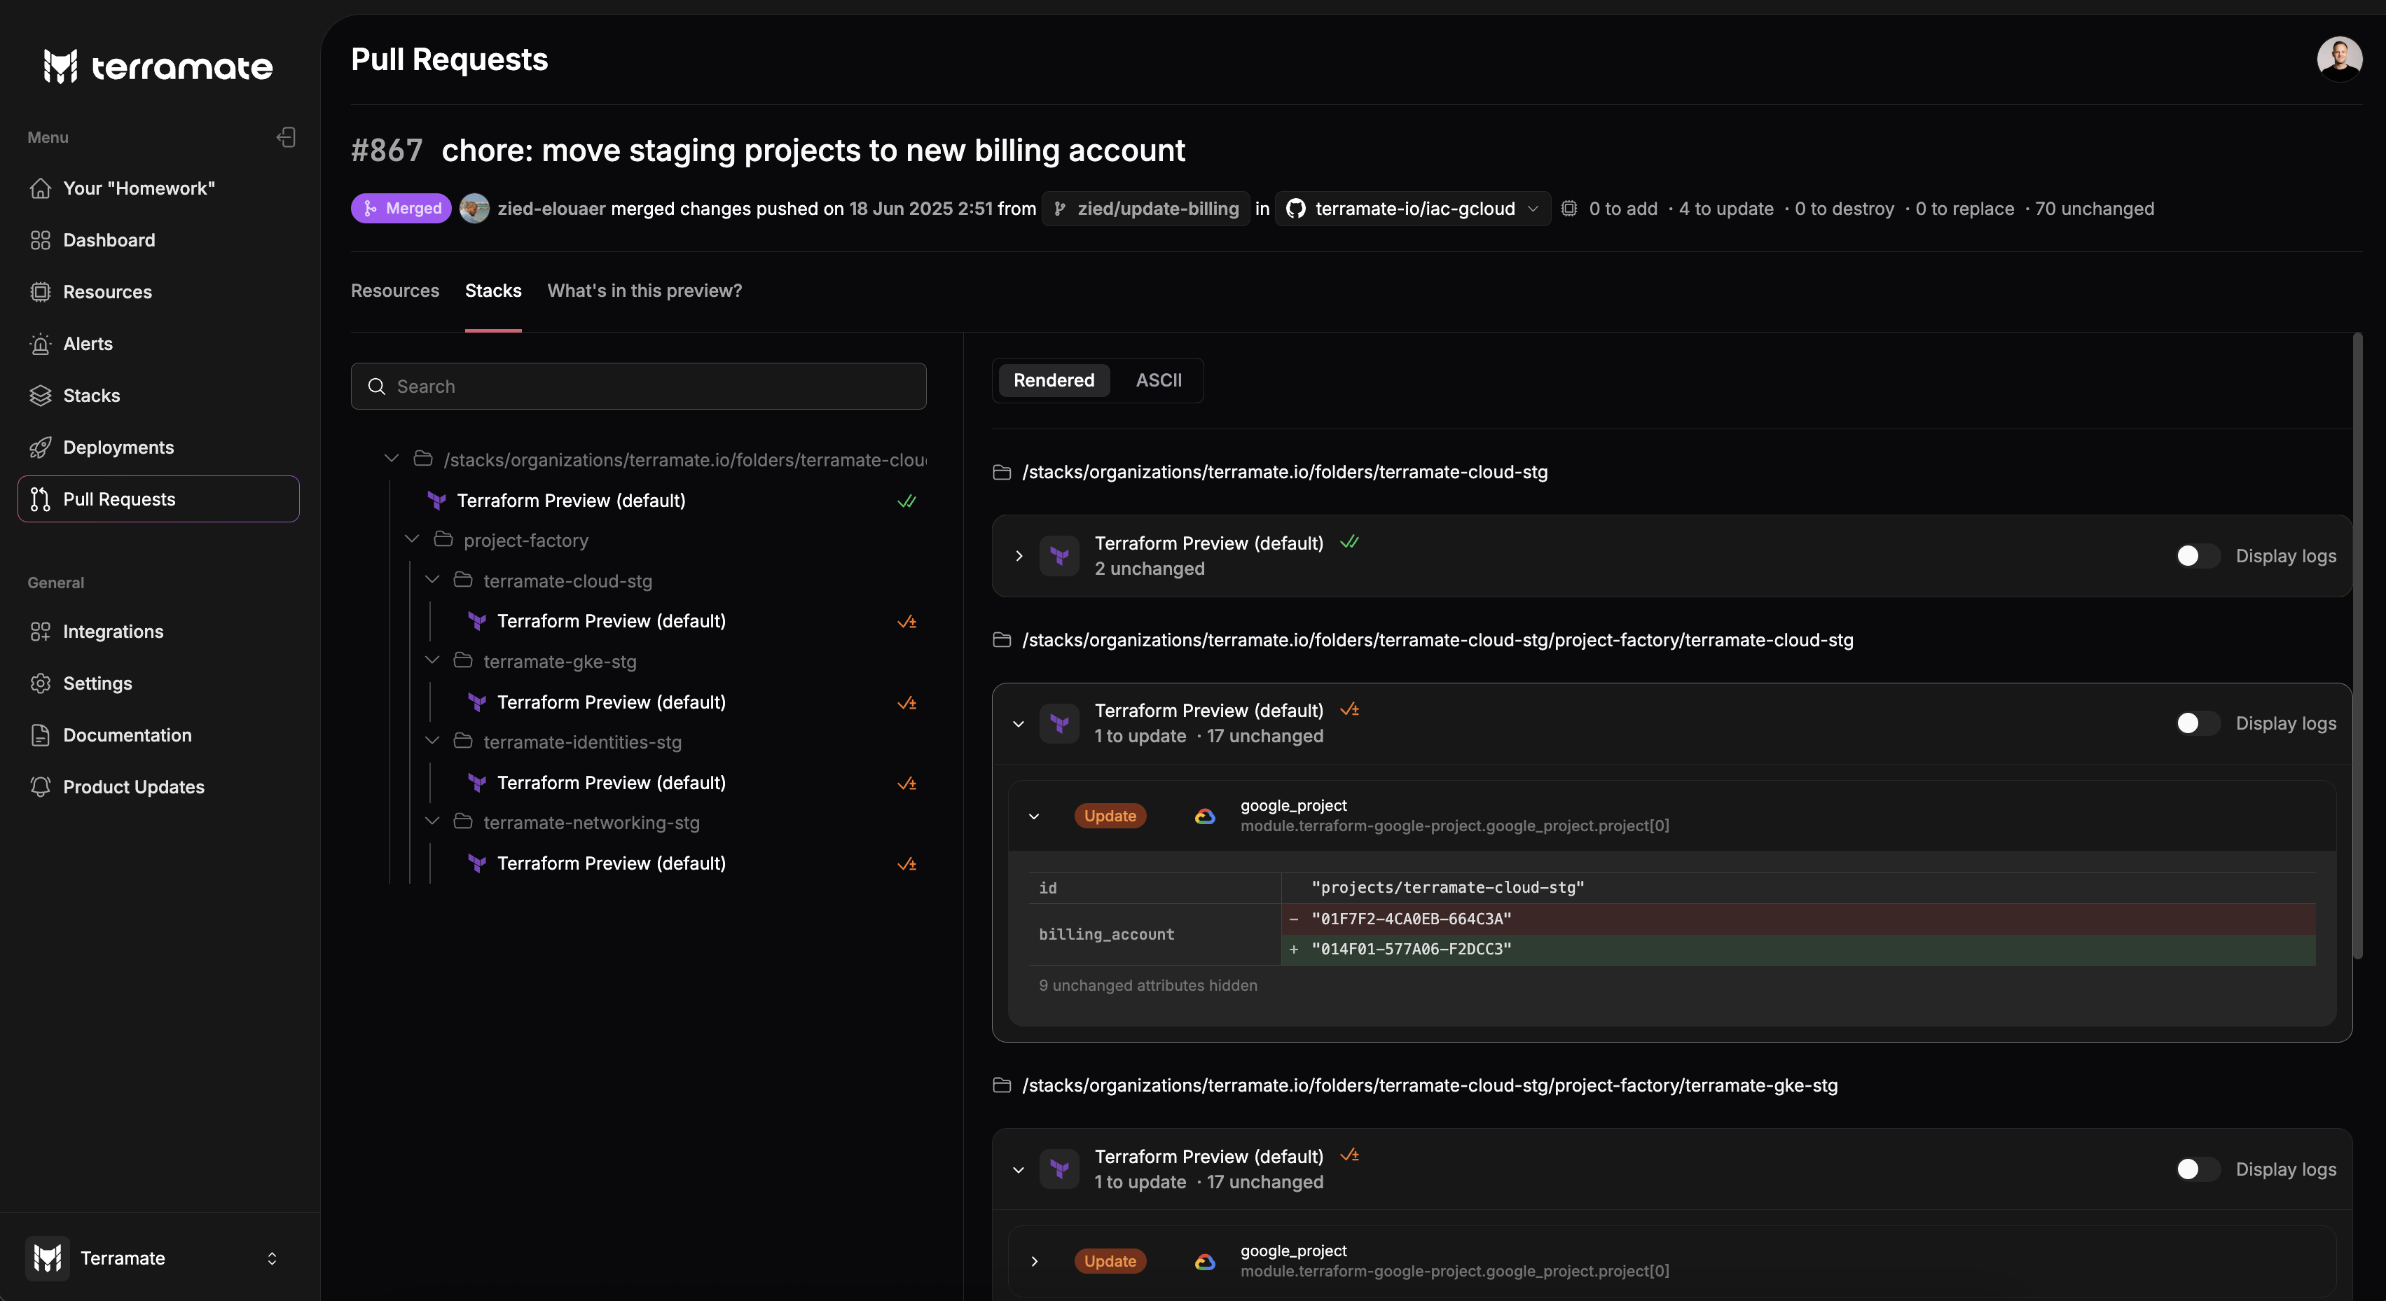Select Terraform Preview under terramate-identities-stg in the tree
2386x1301 pixels.
(612, 784)
